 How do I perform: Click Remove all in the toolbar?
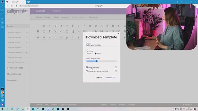[x=93, y=17]
